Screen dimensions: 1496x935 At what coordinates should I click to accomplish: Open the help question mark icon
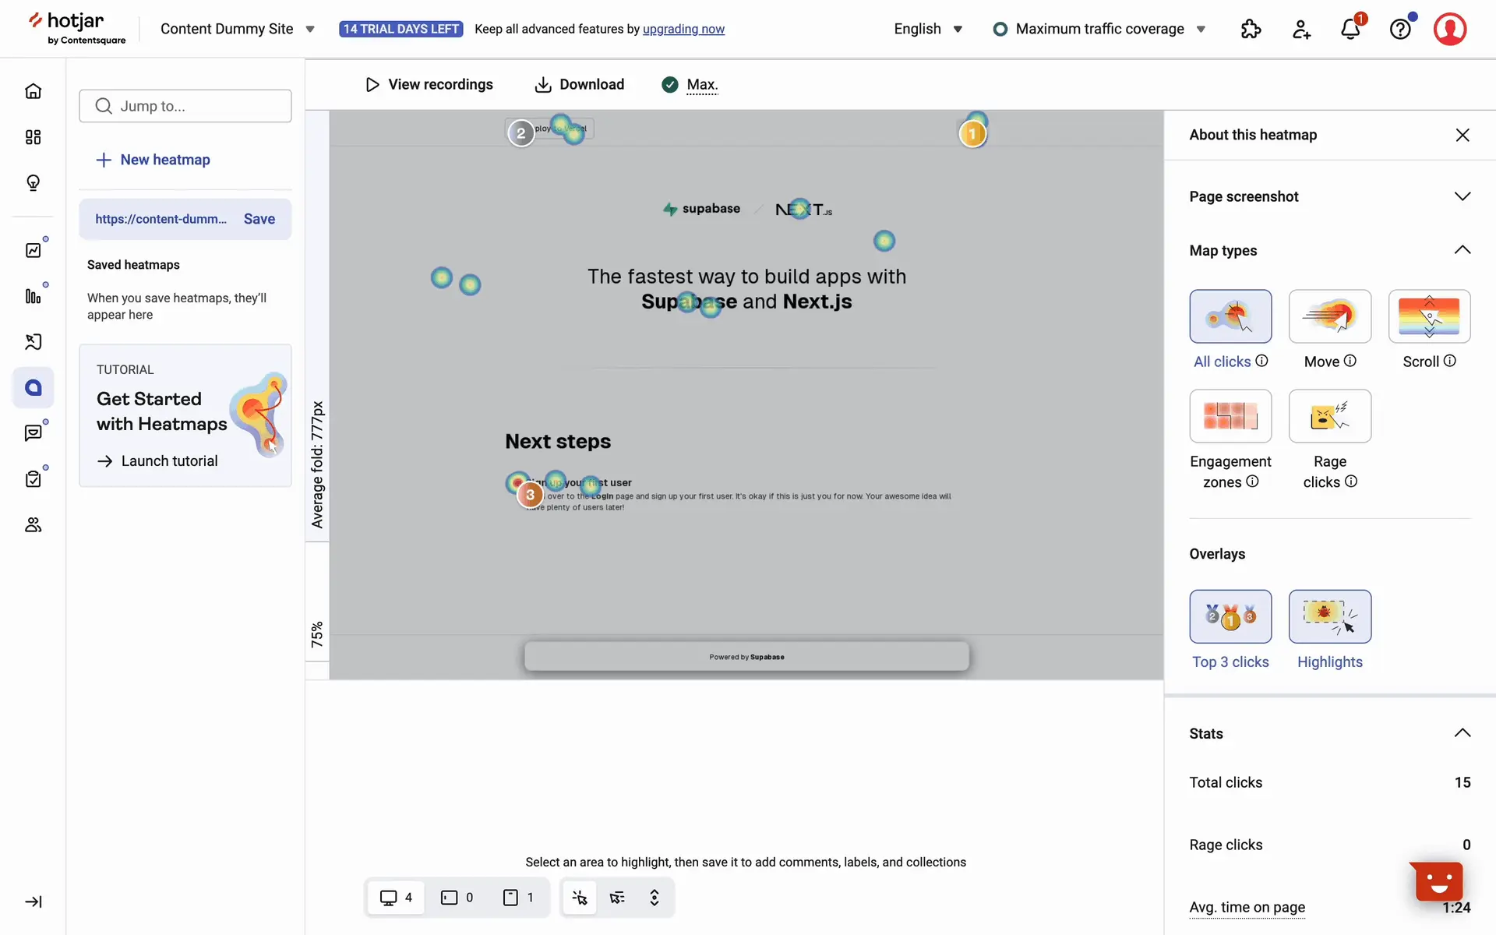(x=1400, y=29)
